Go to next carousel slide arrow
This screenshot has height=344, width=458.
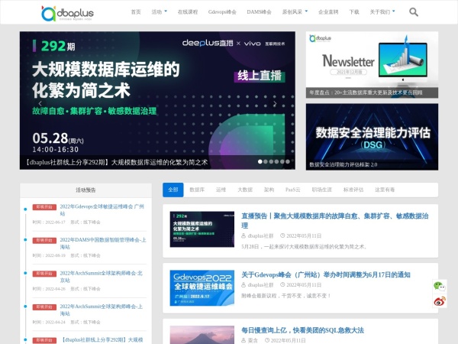(x=275, y=103)
